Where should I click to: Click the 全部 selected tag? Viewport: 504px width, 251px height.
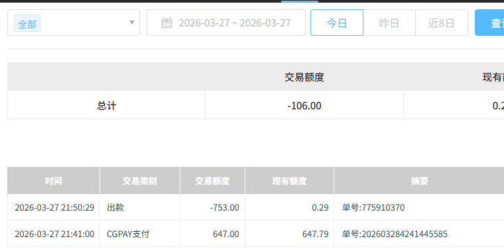point(27,23)
